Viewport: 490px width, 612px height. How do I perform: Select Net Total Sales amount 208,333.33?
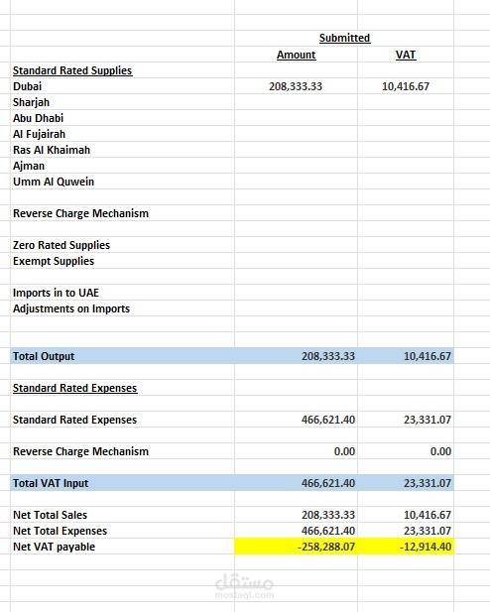click(x=328, y=515)
